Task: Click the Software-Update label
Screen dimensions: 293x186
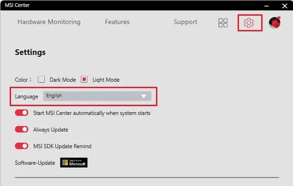Action: click(x=35, y=163)
